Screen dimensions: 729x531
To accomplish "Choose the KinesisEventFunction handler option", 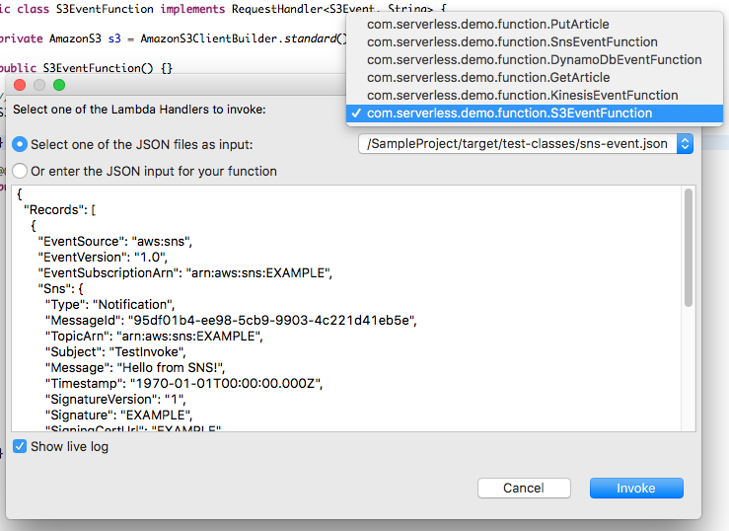I will 535,95.
